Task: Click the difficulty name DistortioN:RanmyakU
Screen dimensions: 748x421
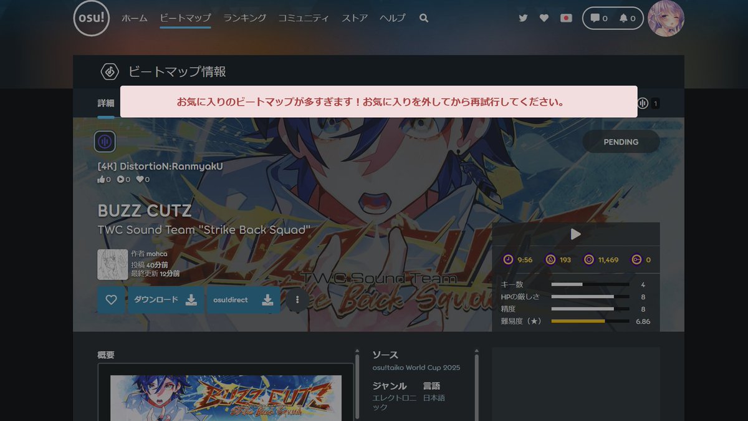Action: 160,167
